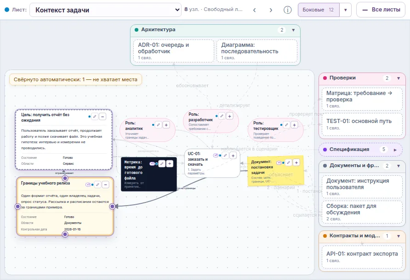Image resolution: width=410 pixels, height=280 pixels.
Task: Edit the «Роль: разработчик» node
Action: coord(222,116)
